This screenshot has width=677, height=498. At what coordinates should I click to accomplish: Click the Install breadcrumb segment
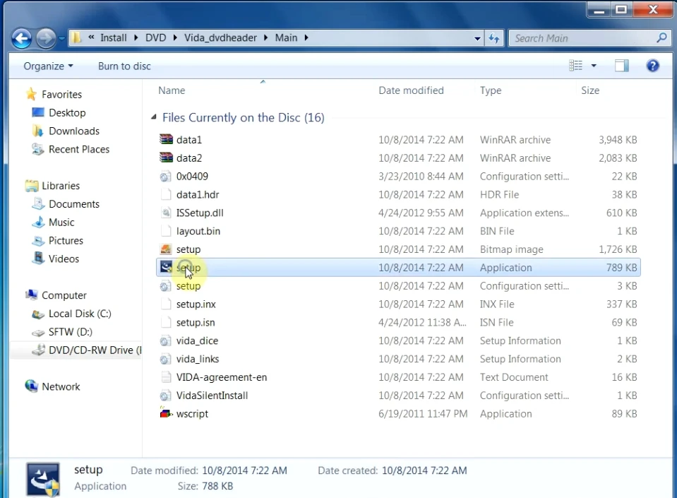tap(114, 38)
